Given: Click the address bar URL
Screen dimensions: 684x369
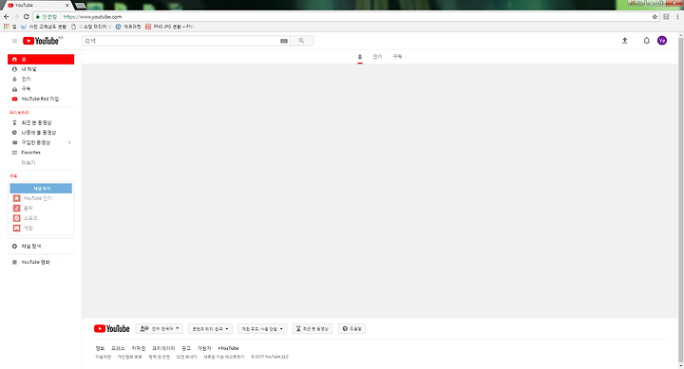Looking at the screenshot, I should [92, 16].
